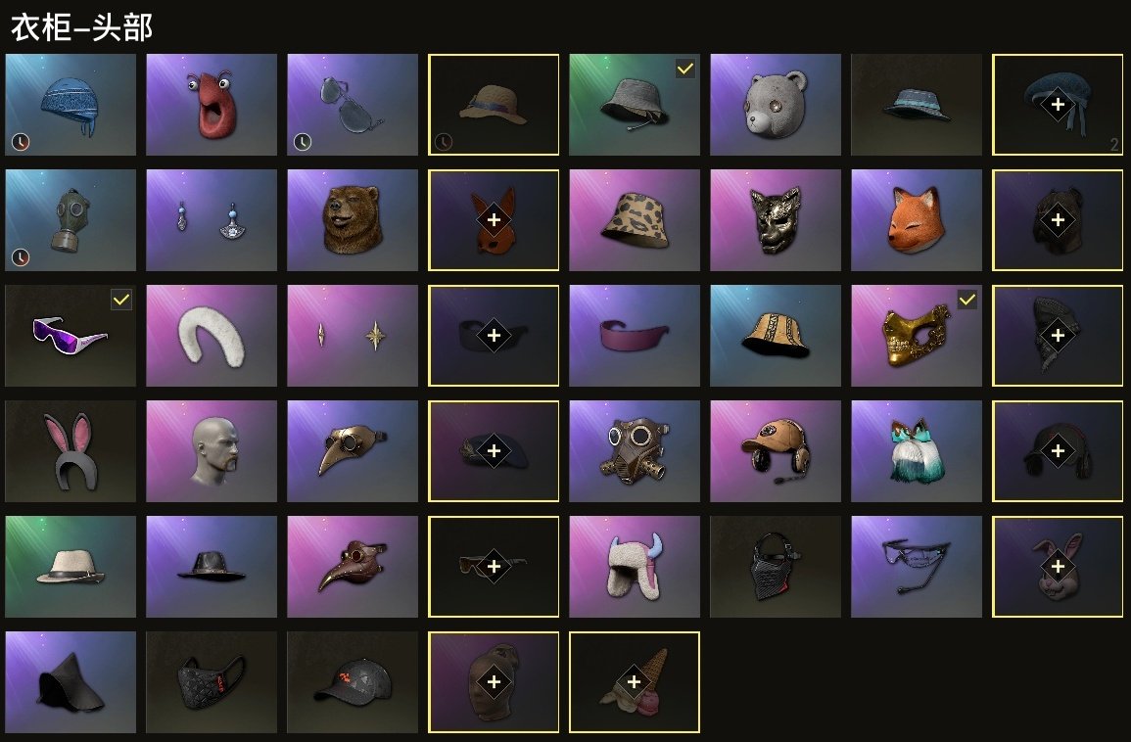This screenshot has height=742, width=1131.
Task: Select the black quilted face mask
Action: click(x=212, y=682)
